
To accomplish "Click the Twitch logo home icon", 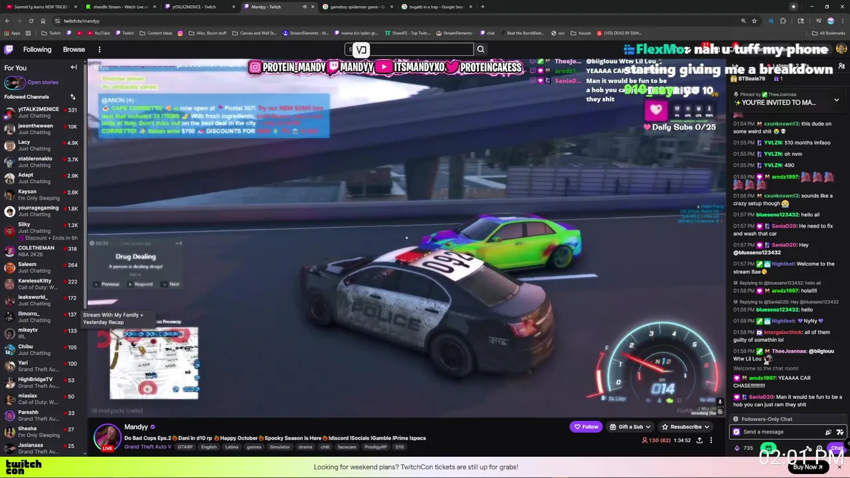I will (9, 49).
